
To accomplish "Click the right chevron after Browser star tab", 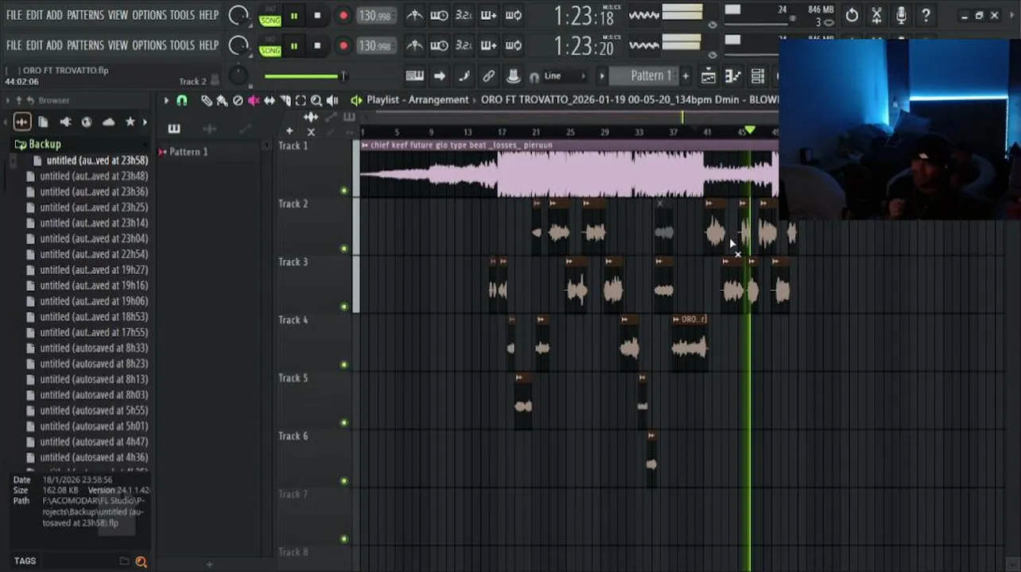I will tap(145, 122).
